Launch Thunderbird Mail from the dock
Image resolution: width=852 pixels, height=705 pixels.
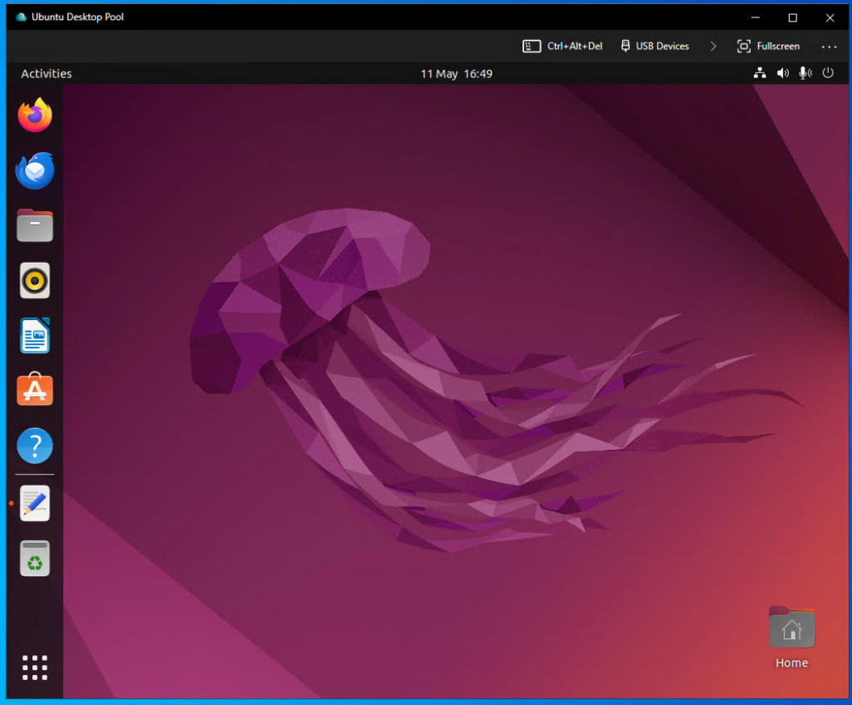[35, 170]
